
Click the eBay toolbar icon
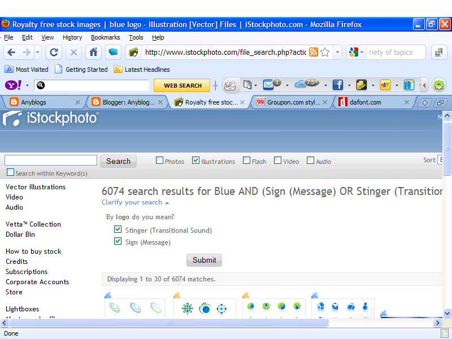click(385, 85)
